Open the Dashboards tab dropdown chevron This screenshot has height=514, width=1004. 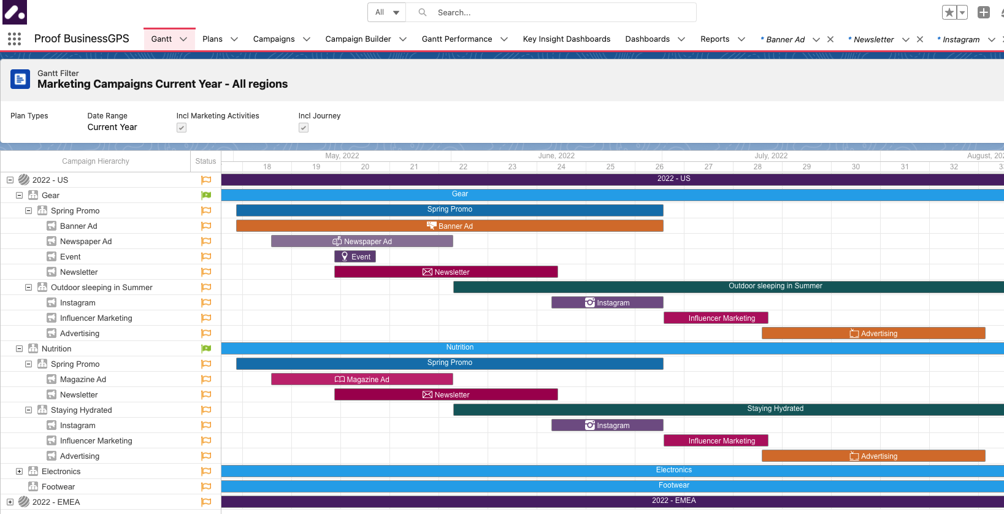point(681,39)
